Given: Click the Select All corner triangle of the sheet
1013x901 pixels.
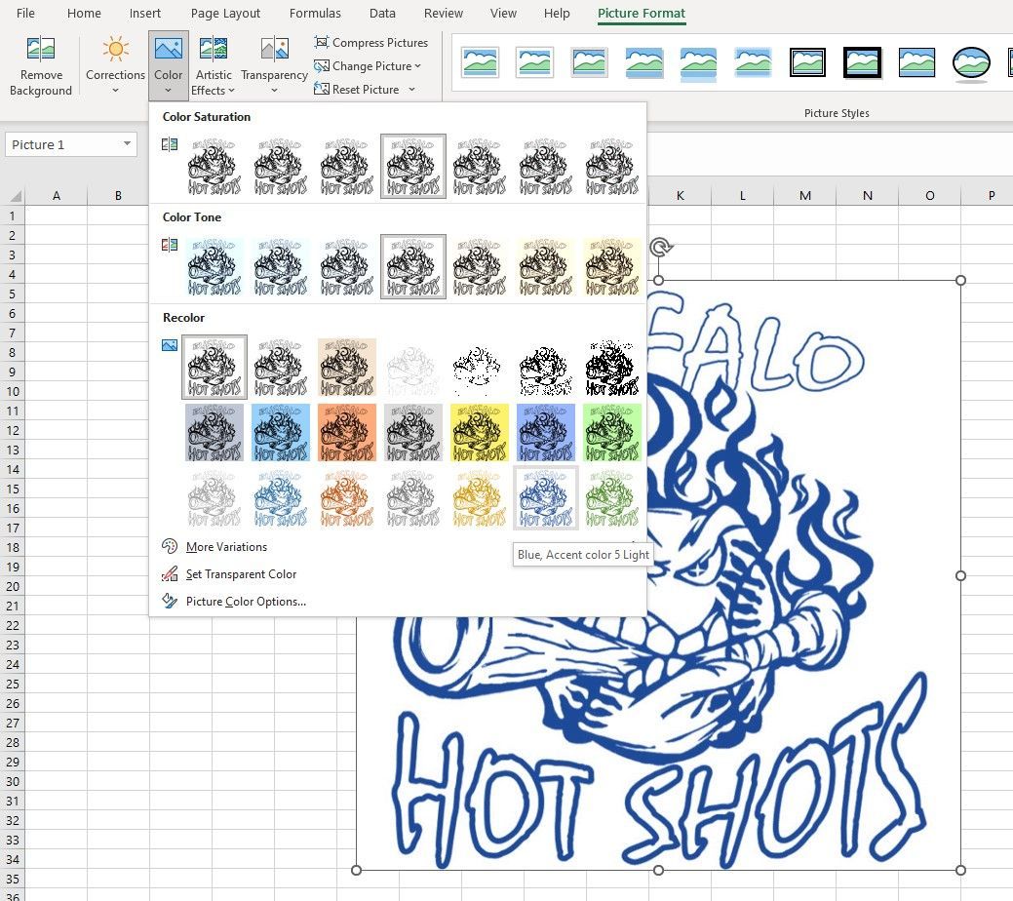Looking at the screenshot, I should 16,195.
